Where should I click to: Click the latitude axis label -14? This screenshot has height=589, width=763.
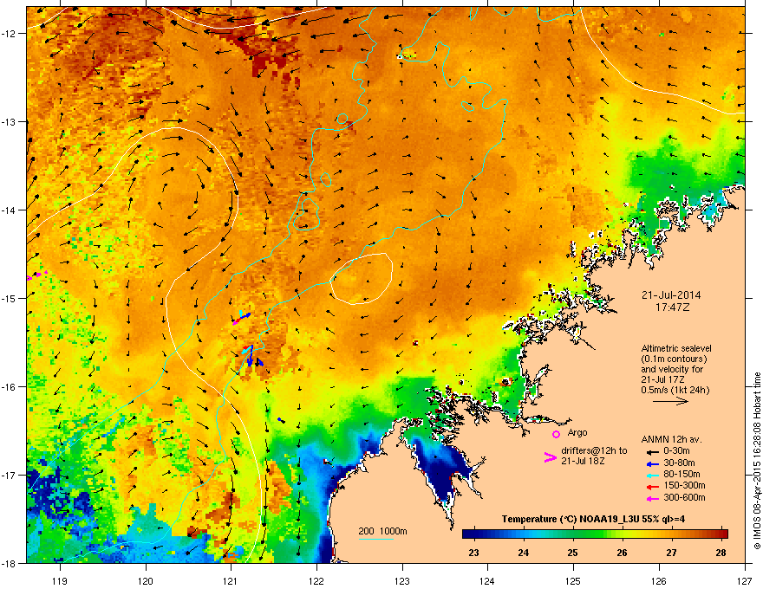(x=9, y=210)
